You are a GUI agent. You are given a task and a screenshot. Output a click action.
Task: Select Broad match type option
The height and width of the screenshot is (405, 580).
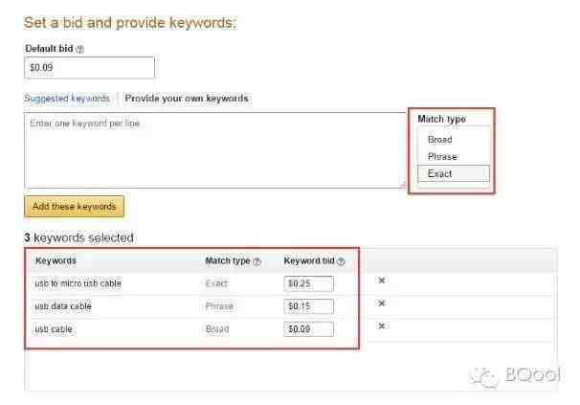point(440,140)
